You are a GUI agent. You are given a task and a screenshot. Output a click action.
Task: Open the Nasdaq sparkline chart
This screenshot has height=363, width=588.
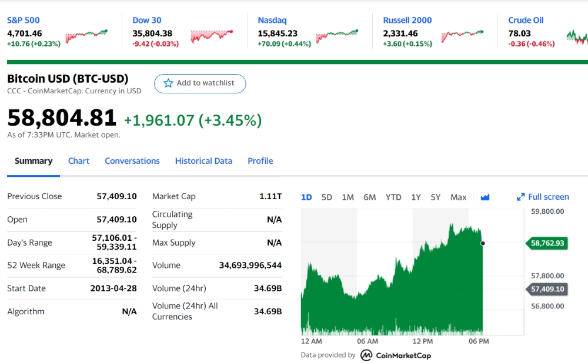(337, 36)
